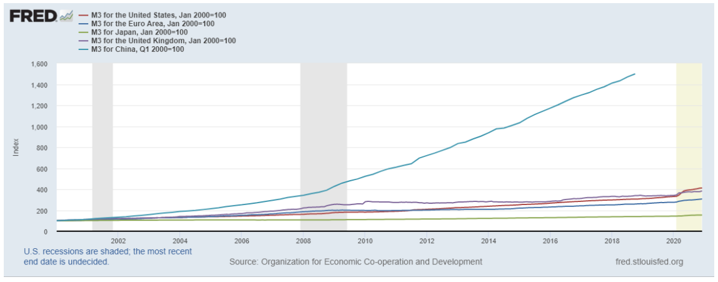Click the 2008–2009 recession shaded band

323,147
